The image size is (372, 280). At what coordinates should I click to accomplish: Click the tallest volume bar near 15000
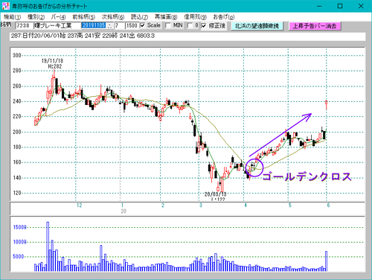48,246
